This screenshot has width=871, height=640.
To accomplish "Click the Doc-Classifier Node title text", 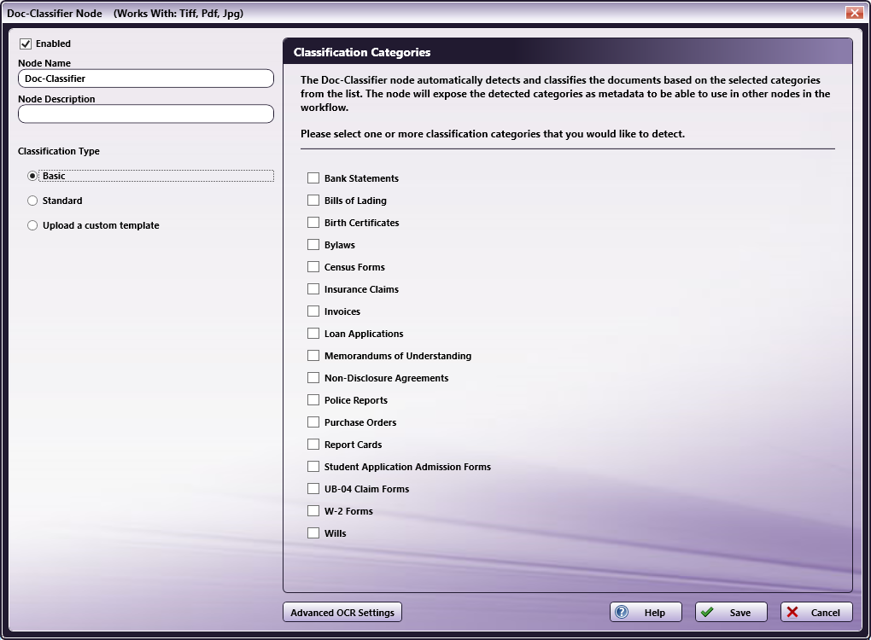I will point(55,14).
